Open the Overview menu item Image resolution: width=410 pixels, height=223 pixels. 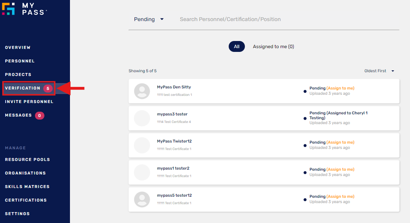point(18,48)
